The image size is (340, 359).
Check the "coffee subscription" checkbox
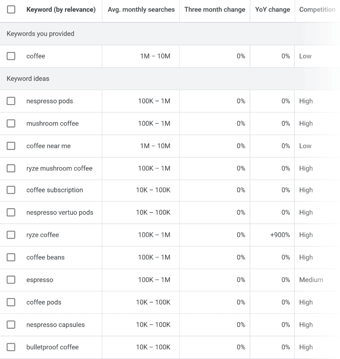pyautogui.click(x=11, y=190)
